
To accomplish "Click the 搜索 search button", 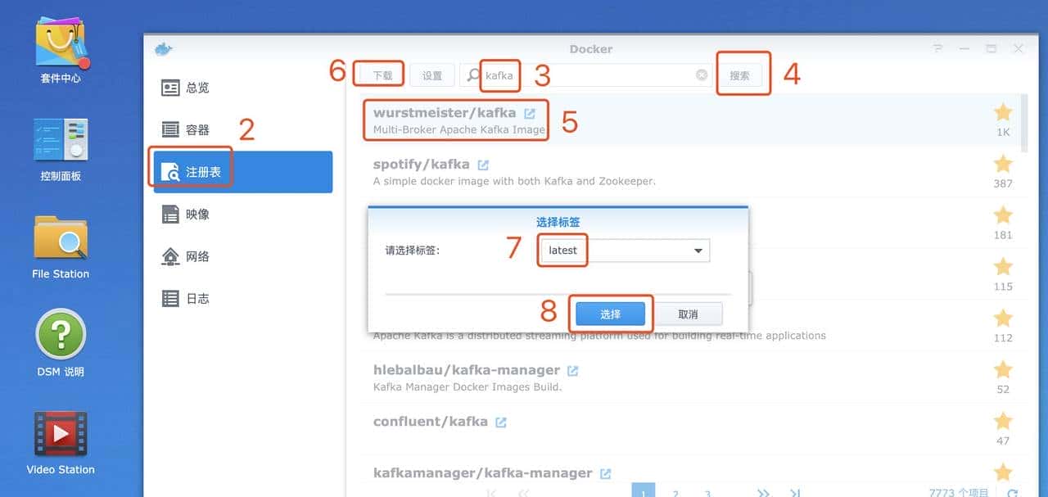I will [739, 75].
